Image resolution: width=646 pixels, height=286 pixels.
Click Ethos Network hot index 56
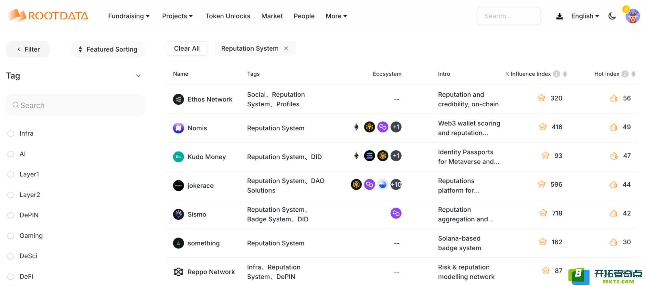point(627,98)
